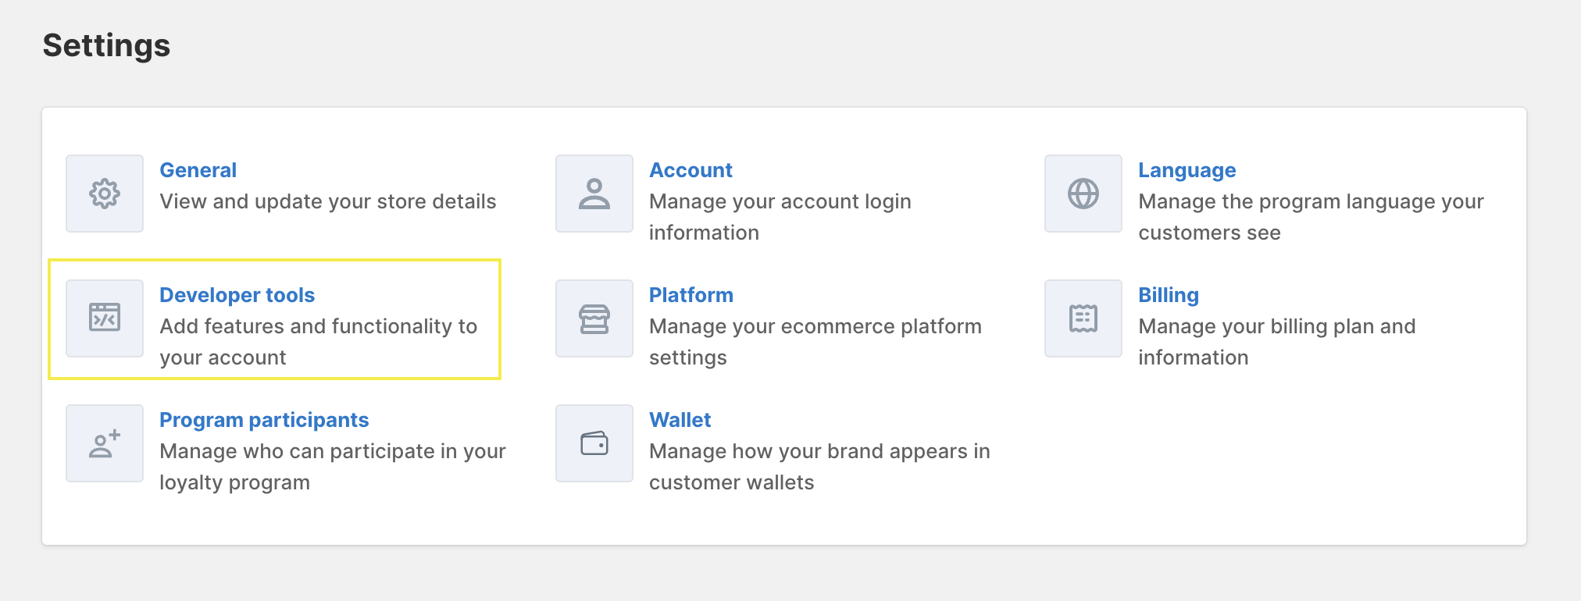
Task: Click the Language globe icon
Action: coord(1083,194)
